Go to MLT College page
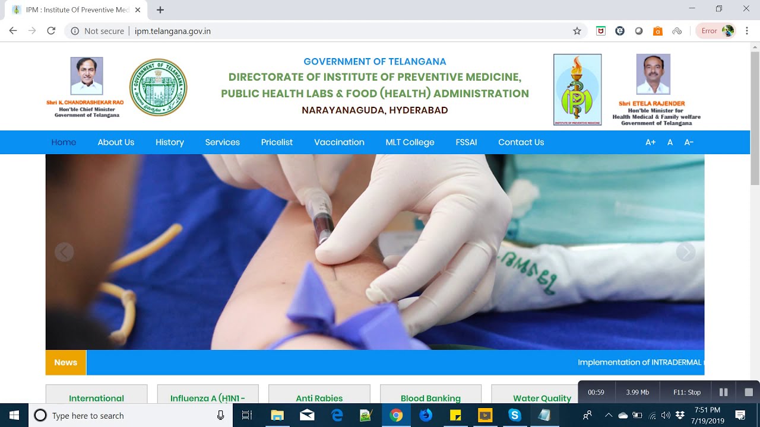This screenshot has width=760, height=427. coord(410,142)
